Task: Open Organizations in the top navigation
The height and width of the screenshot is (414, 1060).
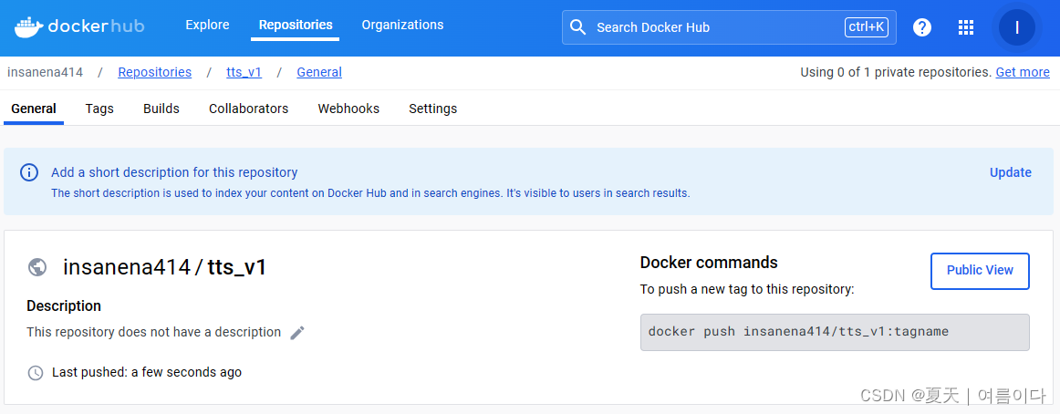Action: point(402,26)
